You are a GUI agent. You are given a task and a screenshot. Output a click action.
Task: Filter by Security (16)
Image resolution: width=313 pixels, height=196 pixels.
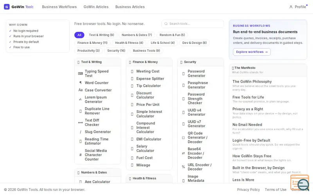[116, 51]
